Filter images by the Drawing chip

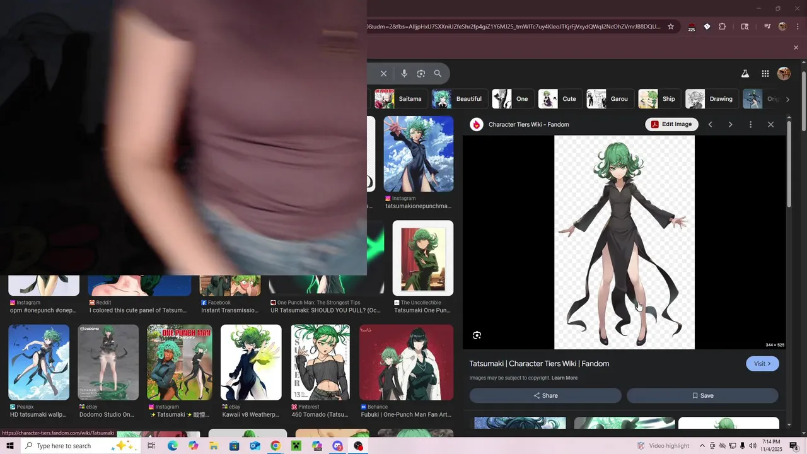click(711, 99)
